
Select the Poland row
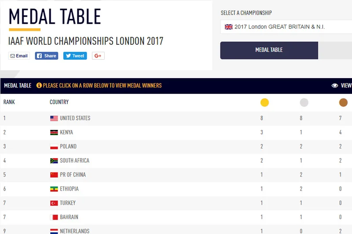point(176,147)
